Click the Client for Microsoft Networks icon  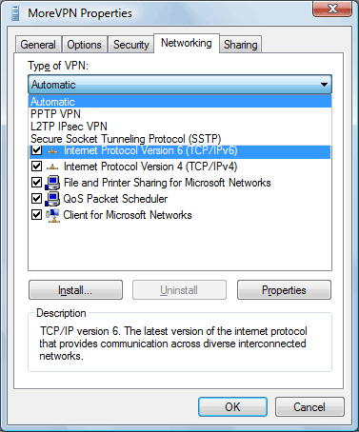tap(52, 215)
